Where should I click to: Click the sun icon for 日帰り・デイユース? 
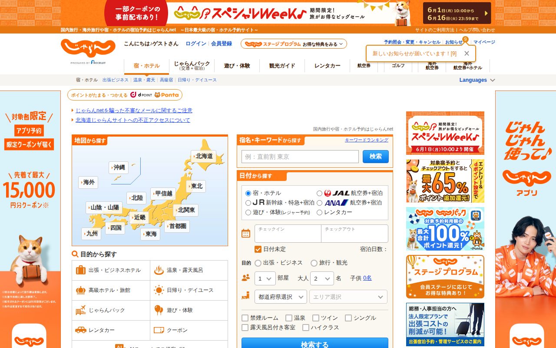[159, 290]
